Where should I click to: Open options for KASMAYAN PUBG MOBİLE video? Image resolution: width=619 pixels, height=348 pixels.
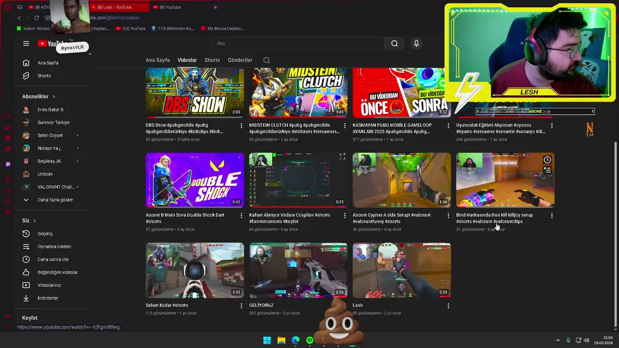448,126
